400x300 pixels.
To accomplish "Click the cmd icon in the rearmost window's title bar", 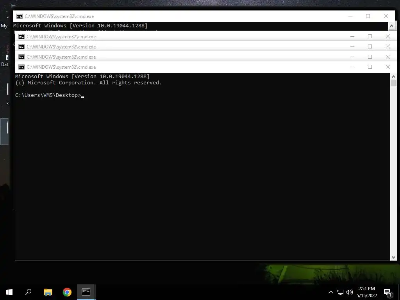I will tap(20, 16).
